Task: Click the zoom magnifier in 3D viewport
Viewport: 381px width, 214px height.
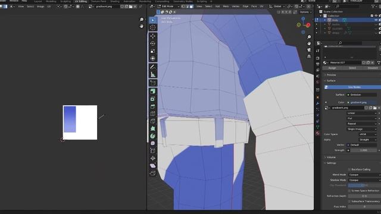Action: pyautogui.click(x=309, y=37)
